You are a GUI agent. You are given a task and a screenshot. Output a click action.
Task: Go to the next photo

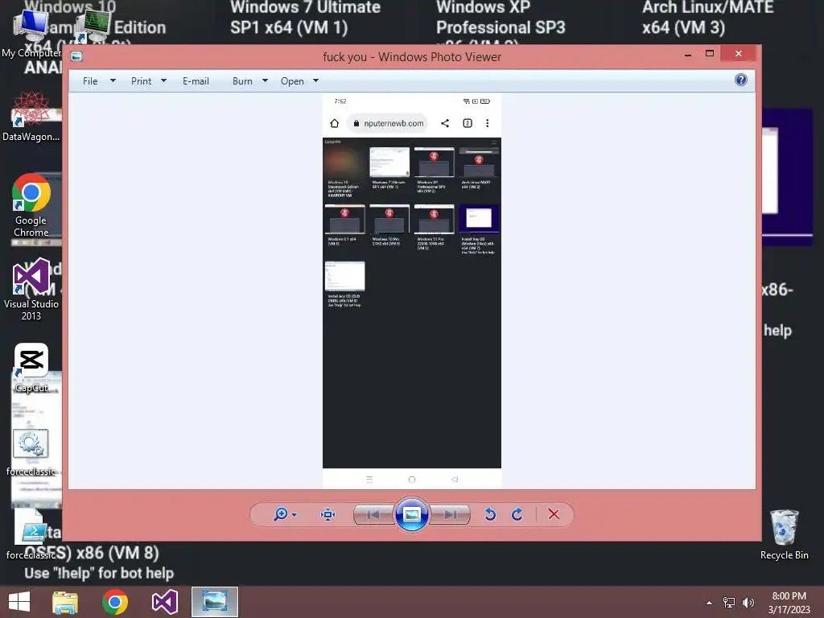(450, 514)
